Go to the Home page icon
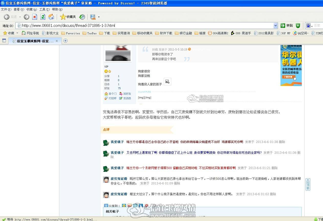 click(x=51, y=17)
